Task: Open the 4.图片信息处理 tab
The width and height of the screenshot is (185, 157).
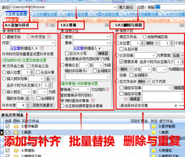Action: [x=107, y=14]
